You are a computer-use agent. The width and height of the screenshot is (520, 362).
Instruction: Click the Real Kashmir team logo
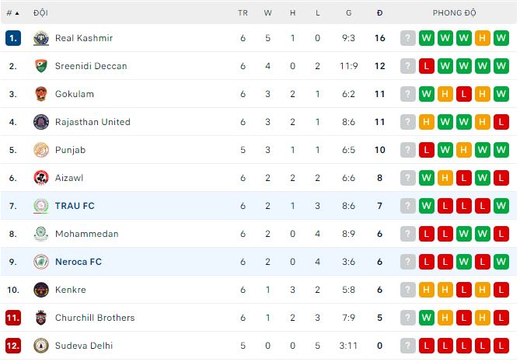click(41, 38)
